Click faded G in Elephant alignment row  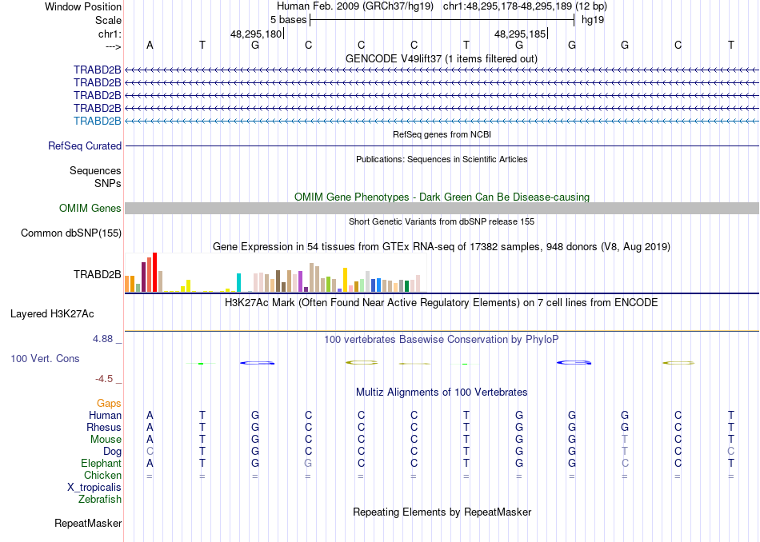click(308, 464)
